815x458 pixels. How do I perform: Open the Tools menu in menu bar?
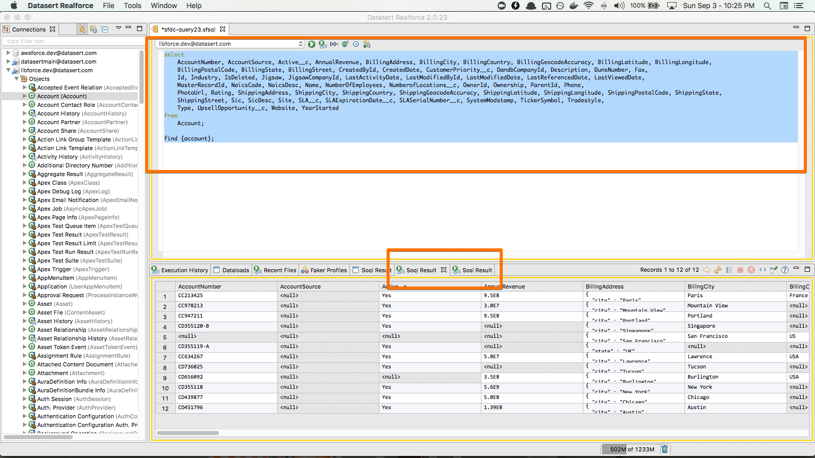(132, 6)
